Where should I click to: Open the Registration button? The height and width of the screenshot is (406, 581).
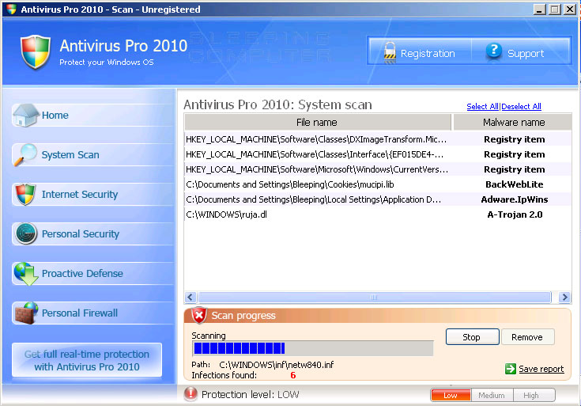[x=420, y=51]
